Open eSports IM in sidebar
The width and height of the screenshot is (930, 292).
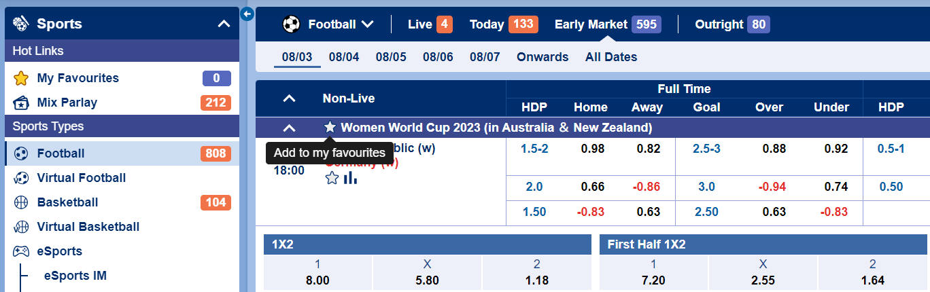(75, 276)
